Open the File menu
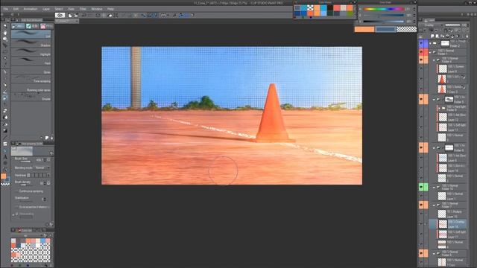This screenshot has height=268, width=477. pyautogui.click(x=5, y=9)
